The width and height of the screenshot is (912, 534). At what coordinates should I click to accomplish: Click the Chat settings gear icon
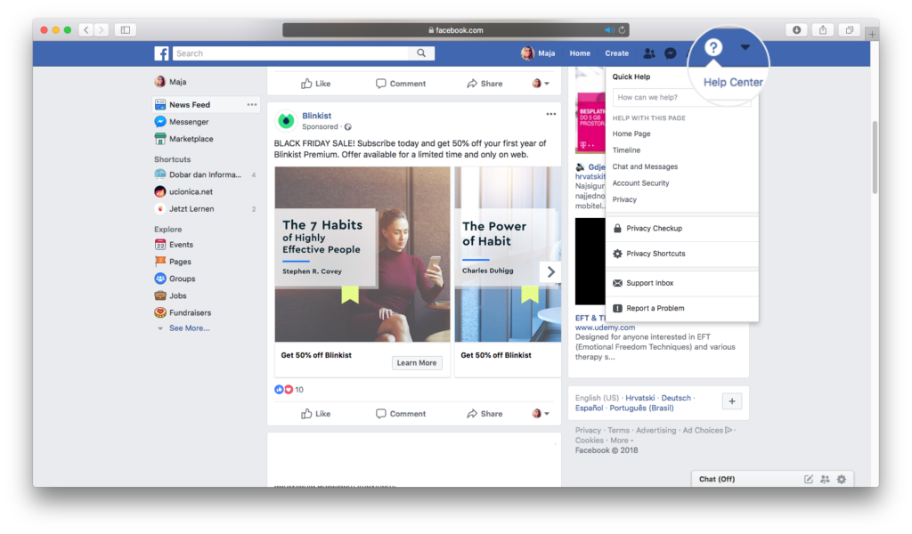[841, 479]
